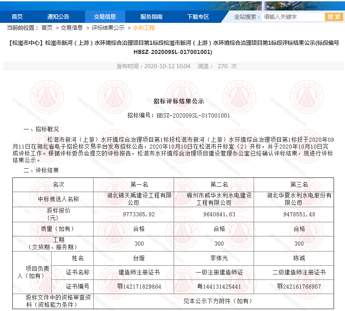Click the 全站搜索 keyword input field
The image size is (345, 311).
click(292, 17)
